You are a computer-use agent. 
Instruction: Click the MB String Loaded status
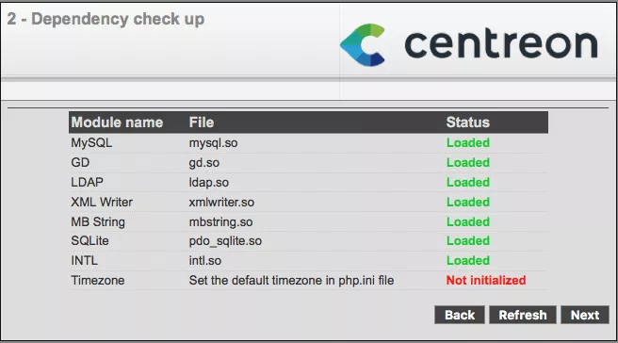tap(468, 221)
